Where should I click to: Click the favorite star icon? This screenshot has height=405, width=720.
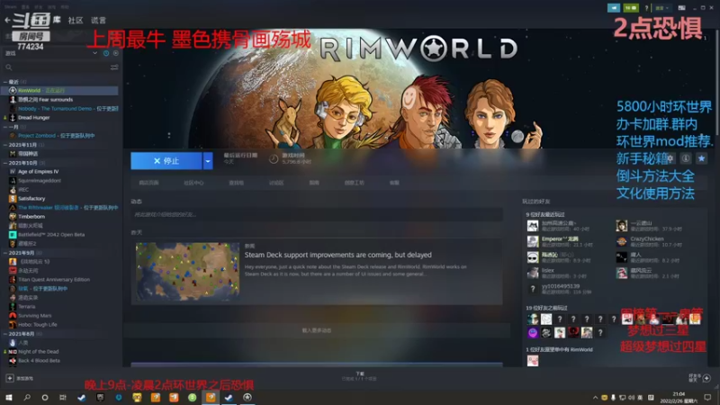(701, 158)
